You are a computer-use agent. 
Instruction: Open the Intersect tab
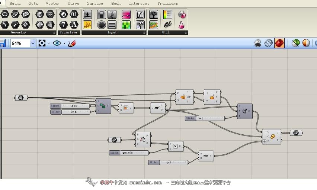point(139,3)
